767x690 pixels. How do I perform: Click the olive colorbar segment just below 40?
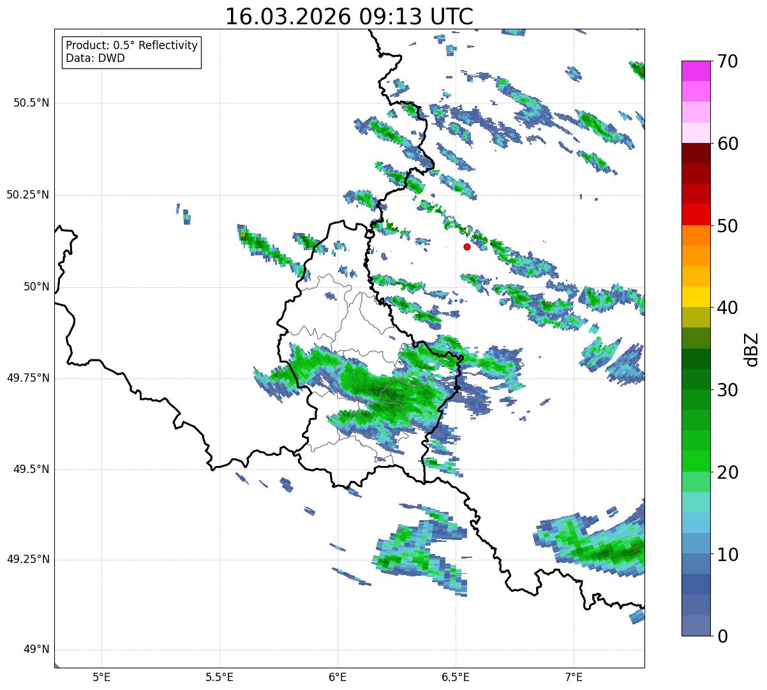click(x=696, y=317)
